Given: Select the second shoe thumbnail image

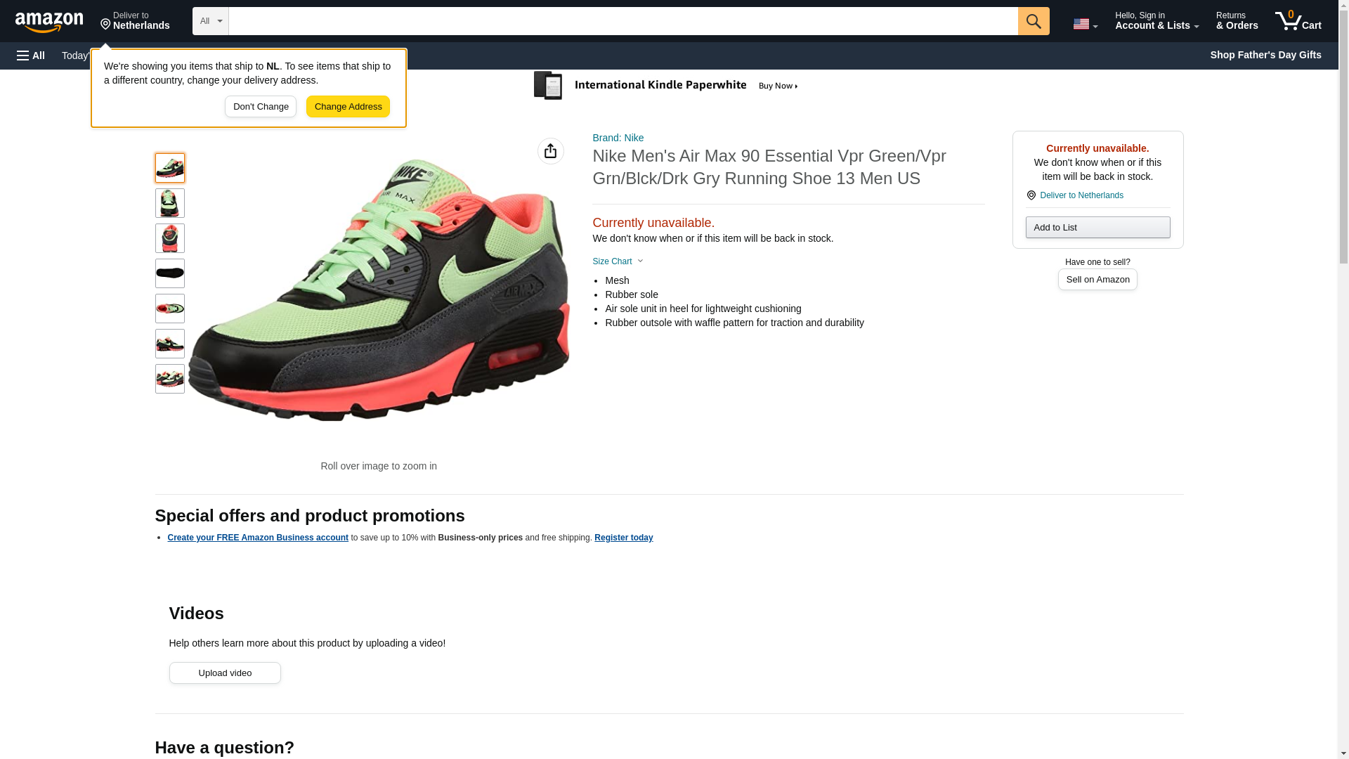Looking at the screenshot, I should click(x=169, y=203).
